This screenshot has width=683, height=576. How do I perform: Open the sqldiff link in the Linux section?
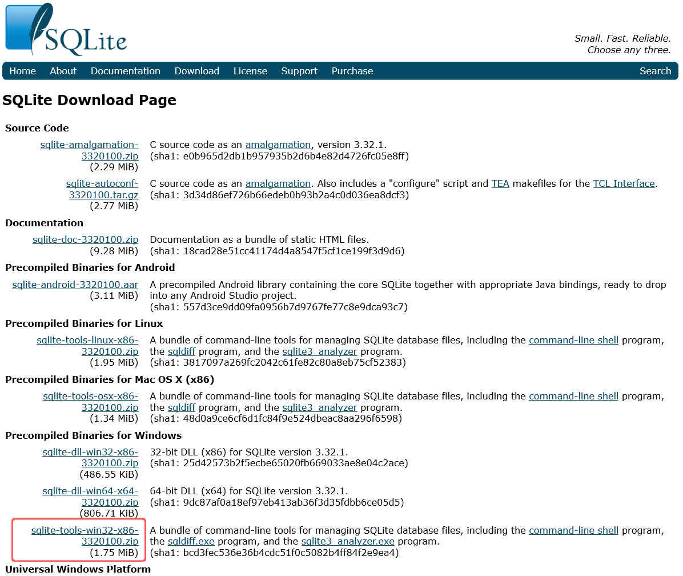click(182, 351)
